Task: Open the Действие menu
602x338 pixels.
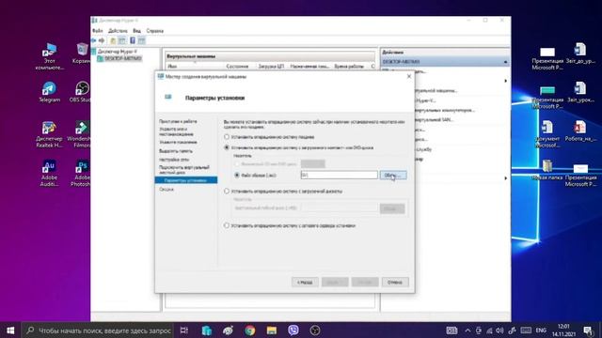Action: click(118, 31)
